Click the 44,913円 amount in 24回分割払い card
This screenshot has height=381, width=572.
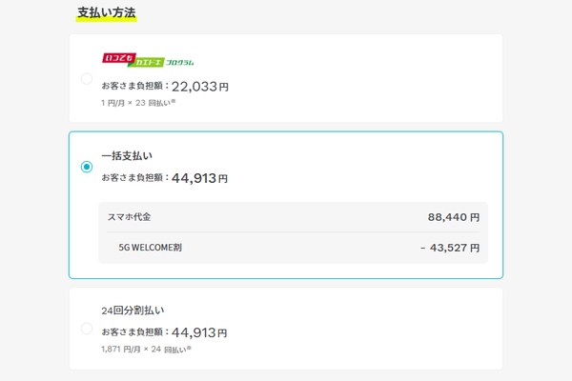point(199,332)
